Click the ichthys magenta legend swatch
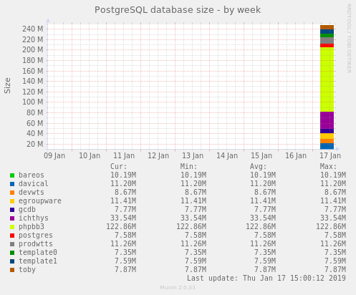Screen dimensions: 356x295 [x=12, y=218]
